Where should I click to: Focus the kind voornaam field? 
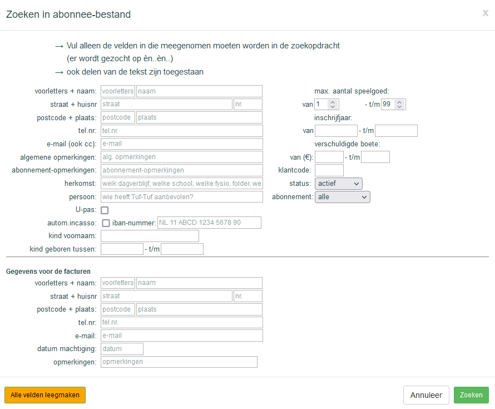point(150,236)
